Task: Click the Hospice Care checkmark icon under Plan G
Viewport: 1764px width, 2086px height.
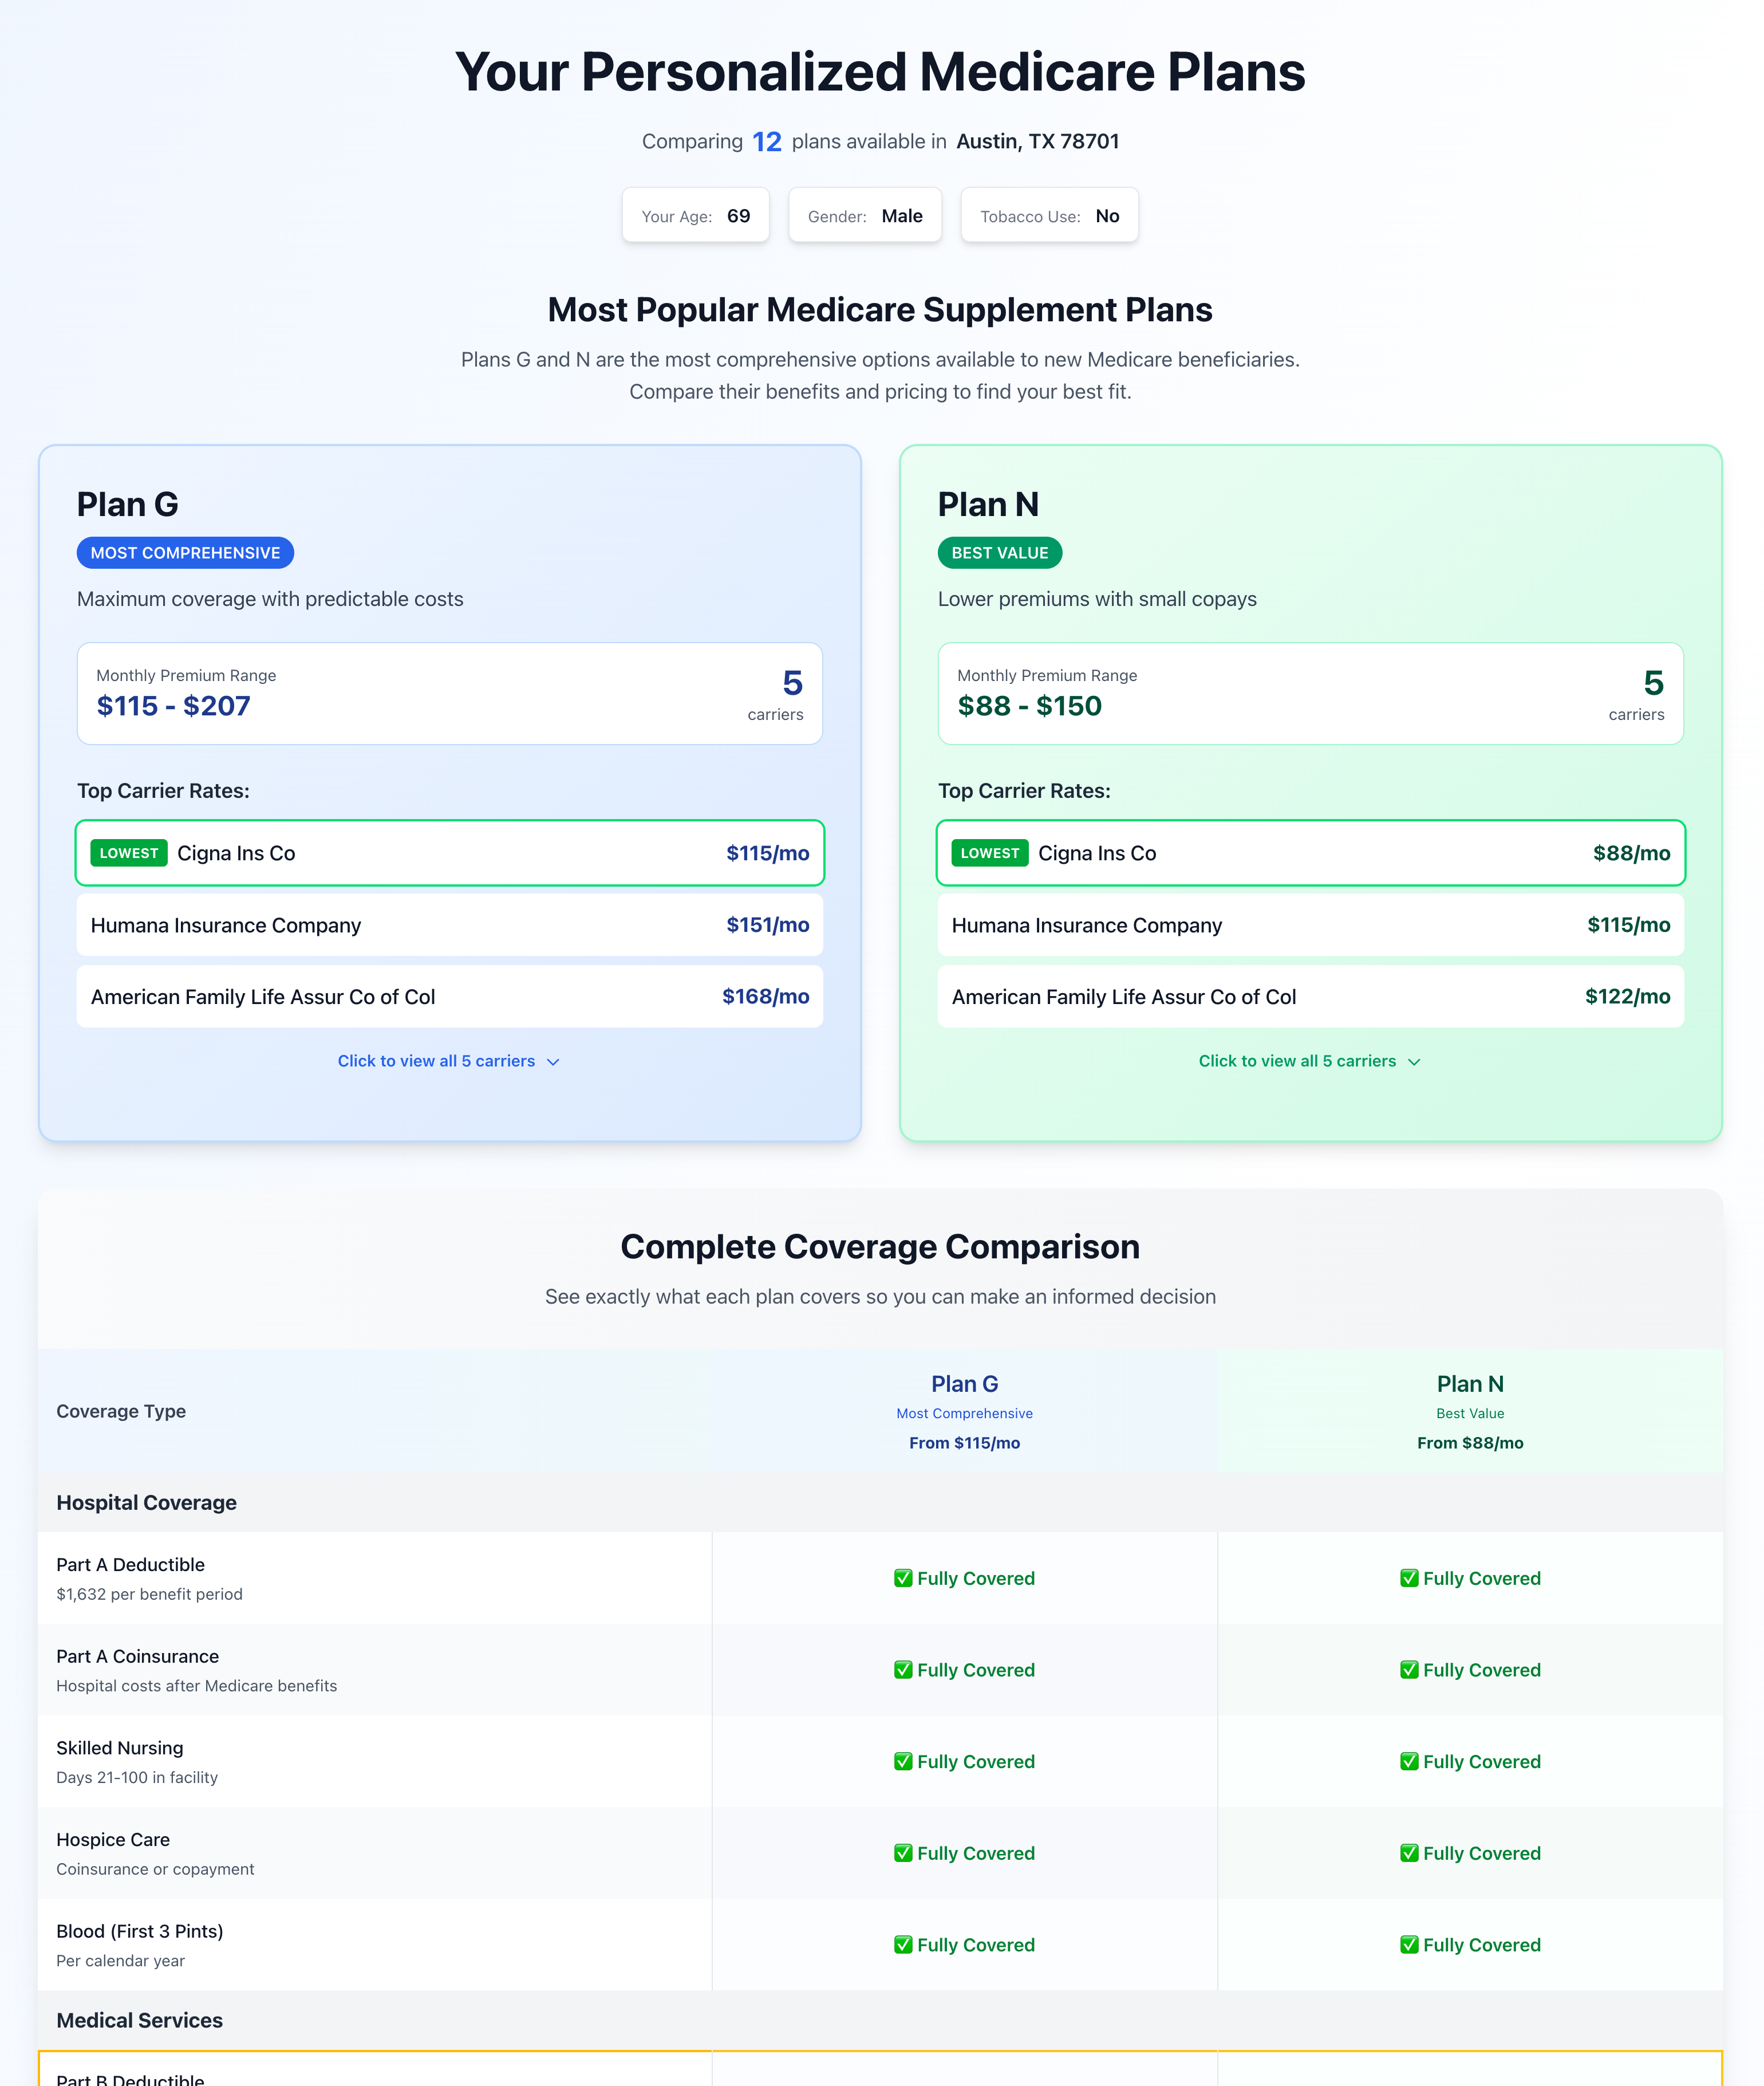Action: click(x=903, y=1854)
